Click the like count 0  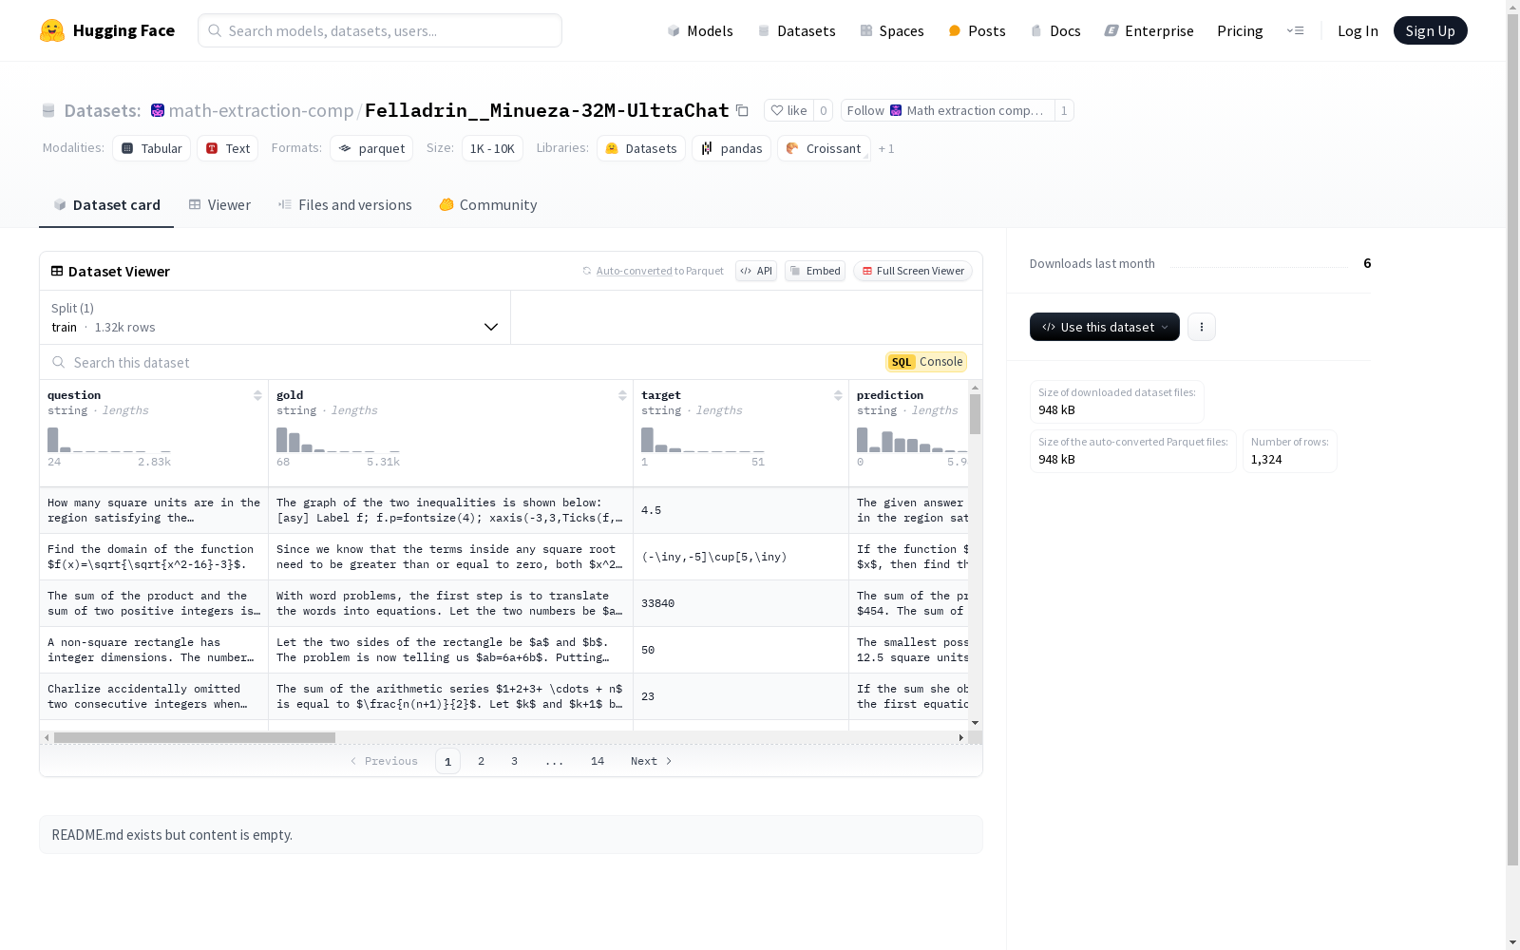tap(824, 110)
